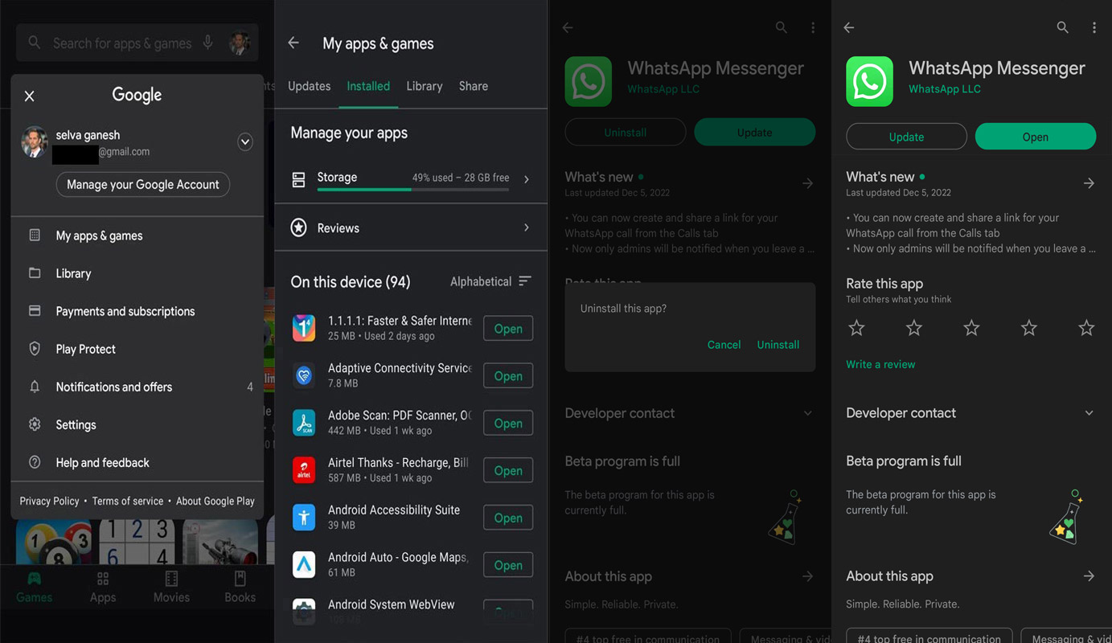Switch to Apps bottom tab

point(103,588)
